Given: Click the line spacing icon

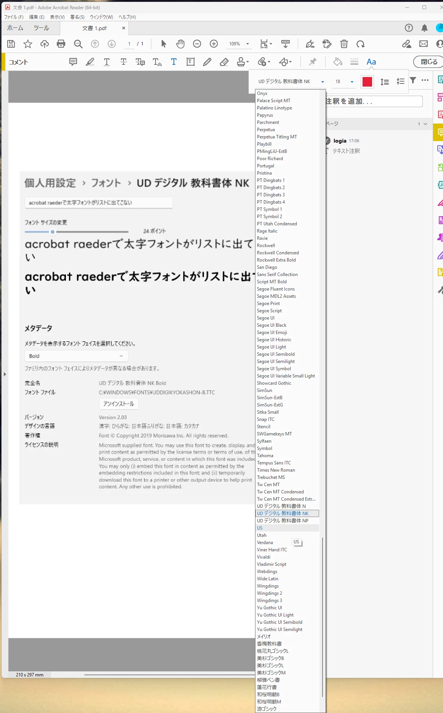Looking at the screenshot, I should 385,82.
